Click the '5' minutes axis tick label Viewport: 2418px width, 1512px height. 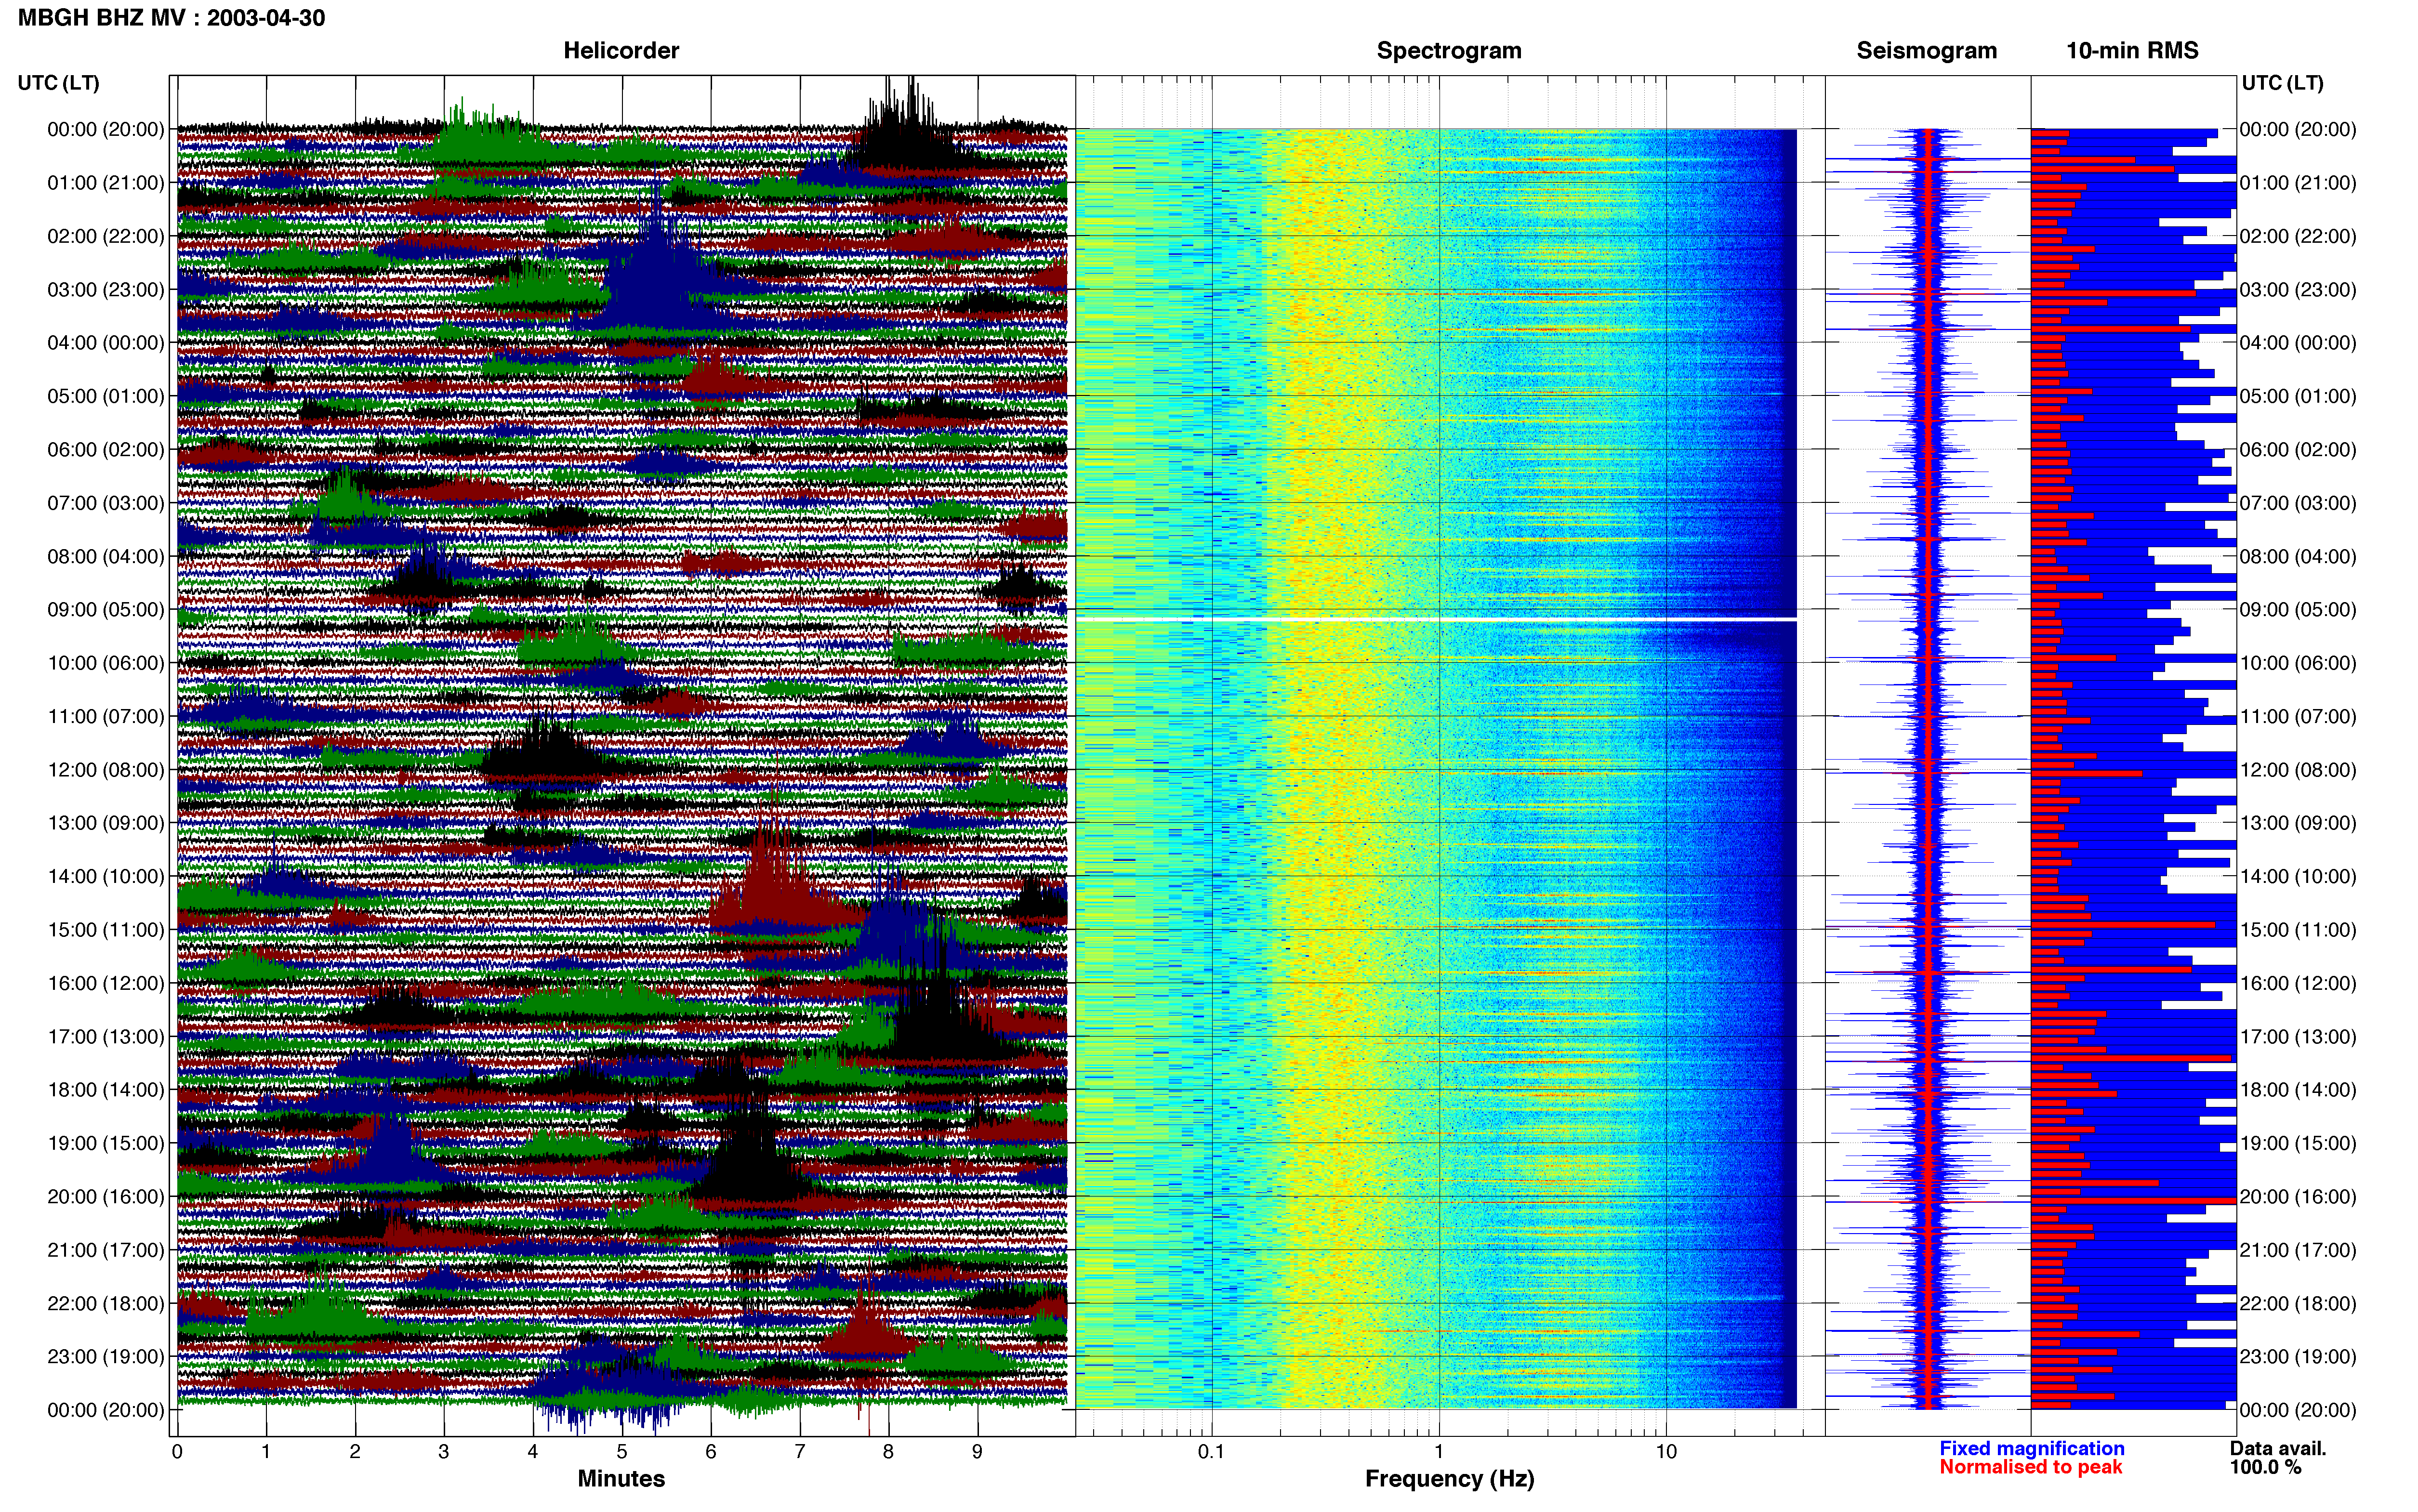[622, 1452]
